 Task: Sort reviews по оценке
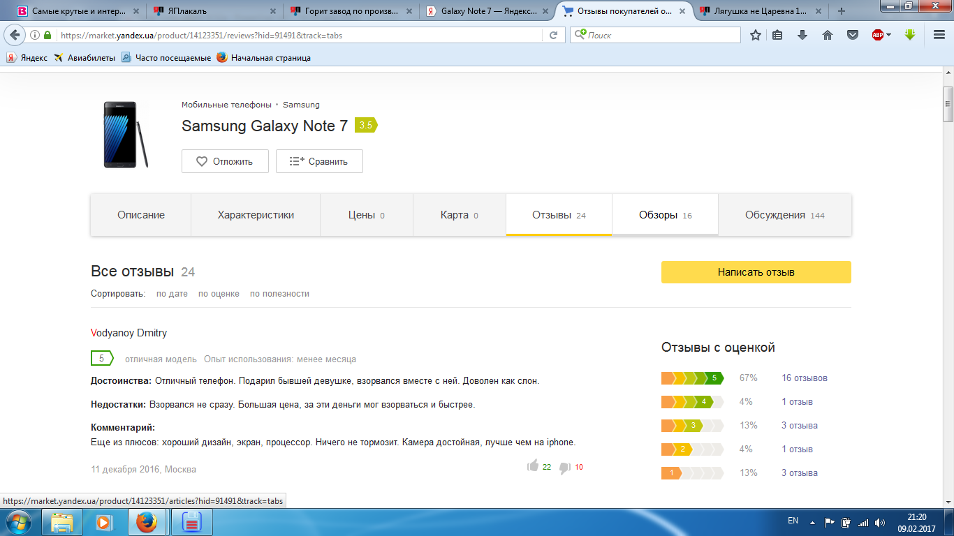coord(219,294)
